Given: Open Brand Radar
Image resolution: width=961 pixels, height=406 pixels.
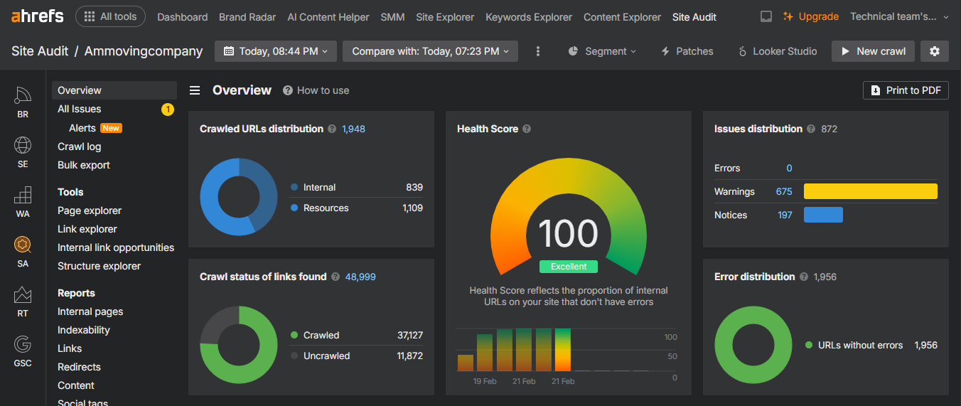Looking at the screenshot, I should (247, 17).
